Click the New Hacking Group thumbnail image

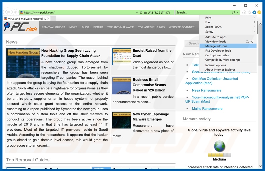[x=23, y=63]
